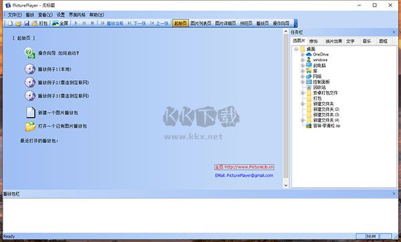This screenshot has height=242, width=401.
Task: Click the Pause toolbar icon
Action: (84, 23)
